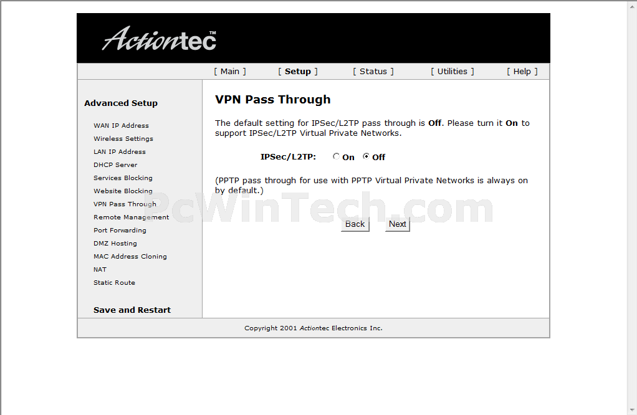Click the VPN Pass Through page title
This screenshot has height=415, width=637.
click(x=272, y=100)
